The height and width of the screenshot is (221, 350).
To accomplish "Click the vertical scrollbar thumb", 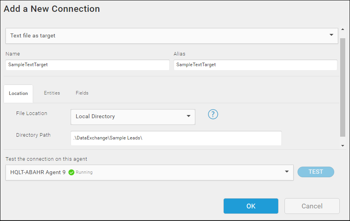I will coord(343,87).
